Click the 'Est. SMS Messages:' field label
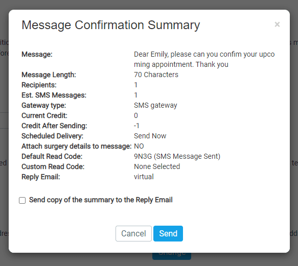This screenshot has height=266, width=298. coord(54,95)
